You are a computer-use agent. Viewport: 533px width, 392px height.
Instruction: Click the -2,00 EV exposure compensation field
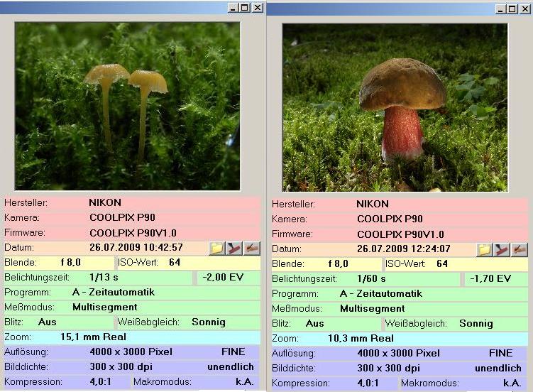tap(224, 278)
